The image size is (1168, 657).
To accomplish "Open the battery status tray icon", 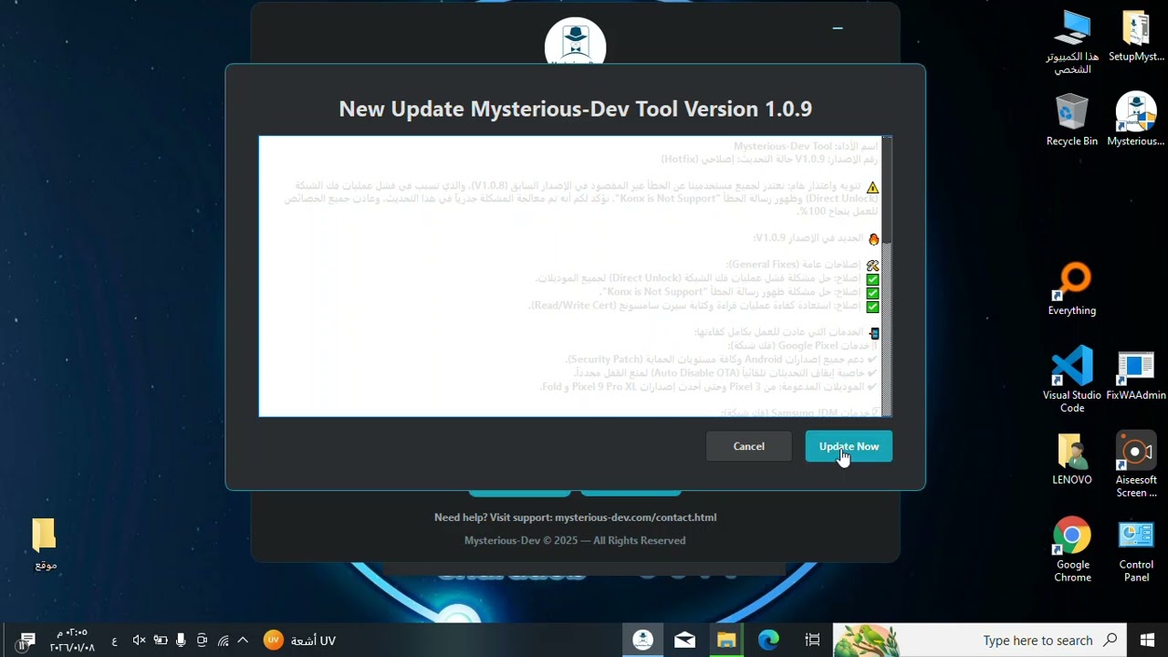I will [x=160, y=641].
